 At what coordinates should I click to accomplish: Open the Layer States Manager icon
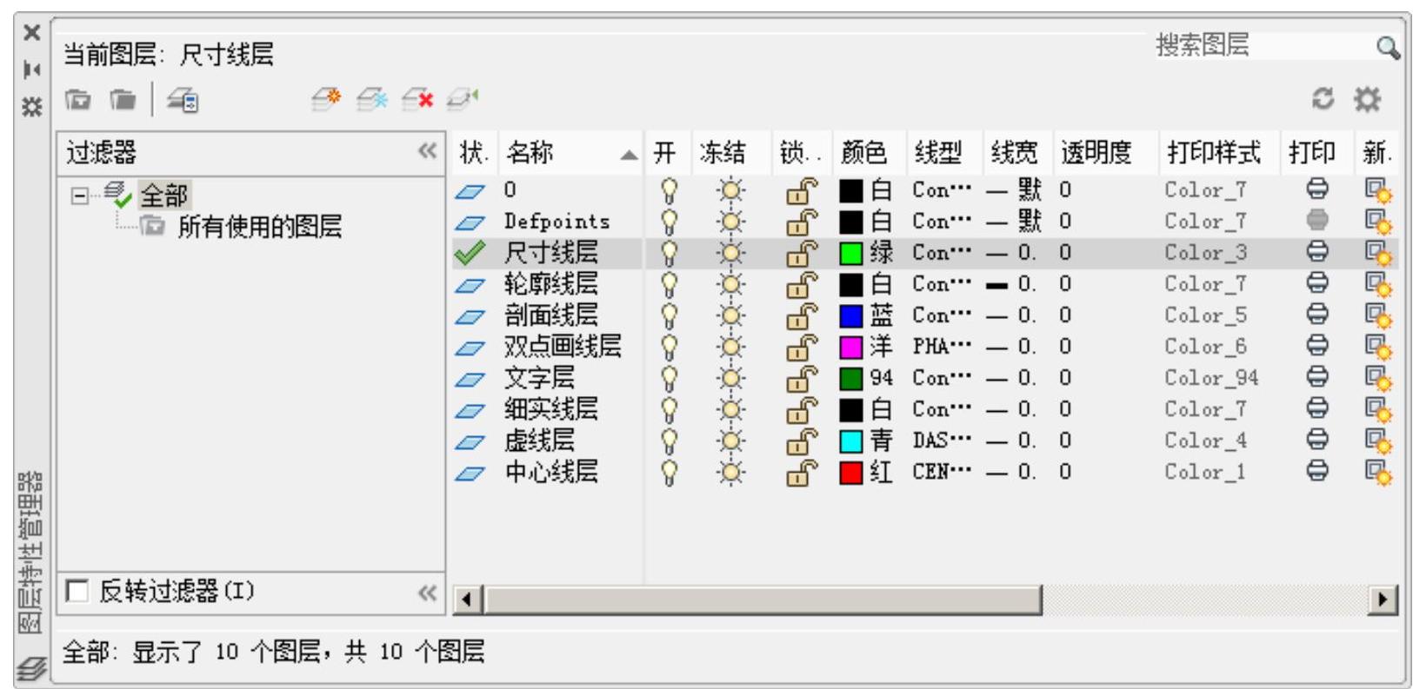pyautogui.click(x=183, y=100)
